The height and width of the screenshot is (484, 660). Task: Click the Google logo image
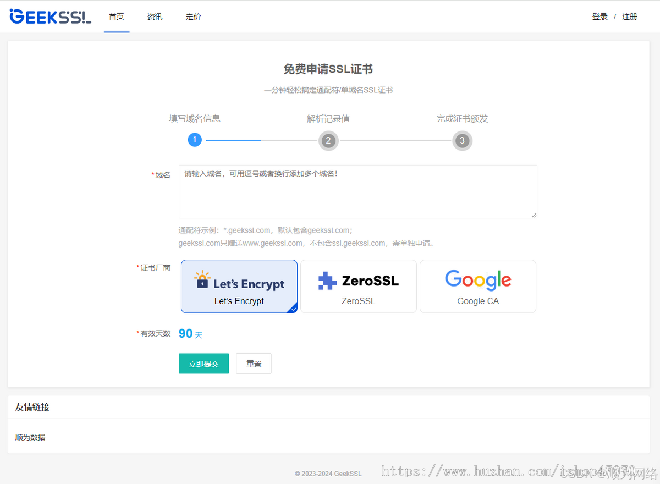click(x=478, y=280)
